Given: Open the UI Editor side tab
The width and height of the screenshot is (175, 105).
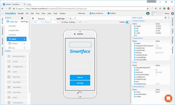Looking at the screenshot, I should (2, 21).
